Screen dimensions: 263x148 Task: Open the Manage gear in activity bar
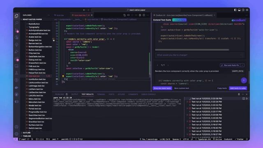[16, 134]
